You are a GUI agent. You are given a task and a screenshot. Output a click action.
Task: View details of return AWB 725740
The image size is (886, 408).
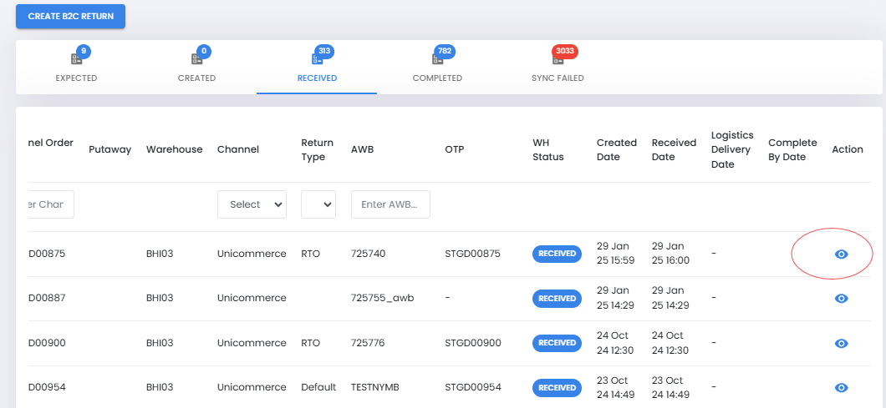pos(842,254)
